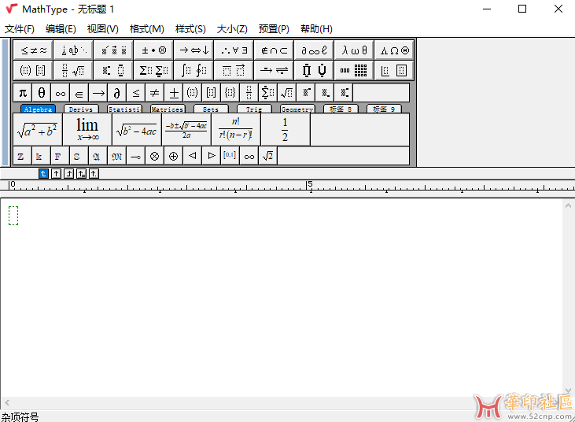The width and height of the screenshot is (575, 422).
Task: Select the decimal tab stop button
Action: (x=94, y=173)
